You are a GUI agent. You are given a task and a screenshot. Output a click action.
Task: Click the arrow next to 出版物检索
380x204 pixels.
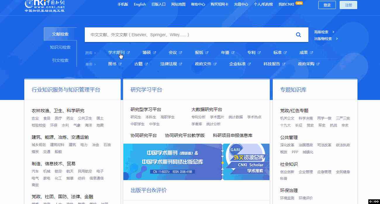point(337,38)
